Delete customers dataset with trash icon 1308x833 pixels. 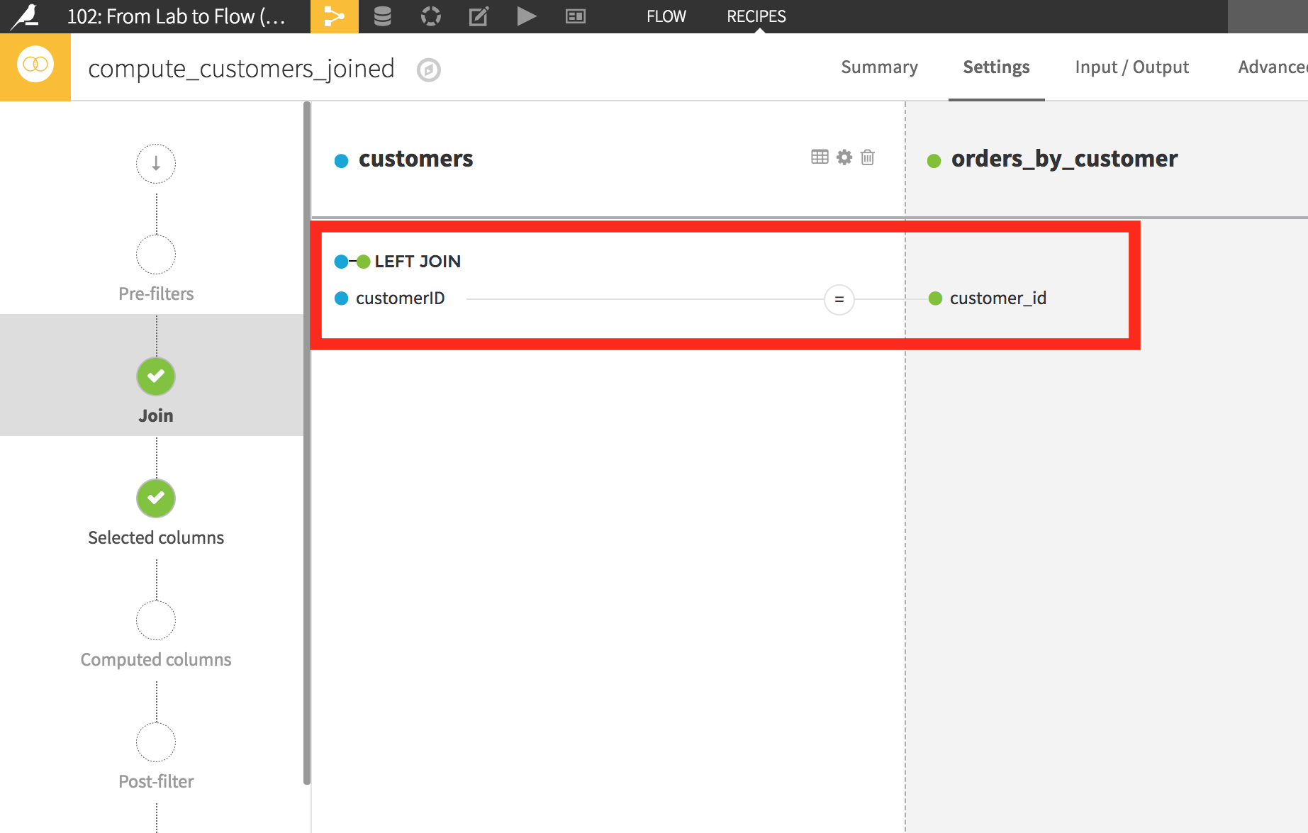(867, 157)
